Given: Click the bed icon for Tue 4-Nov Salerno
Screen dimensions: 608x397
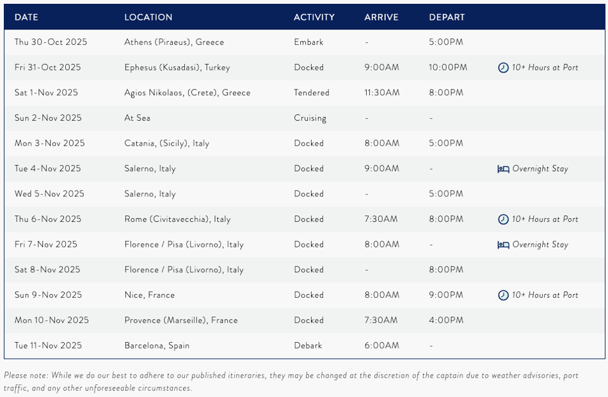Looking at the screenshot, I should coord(503,169).
